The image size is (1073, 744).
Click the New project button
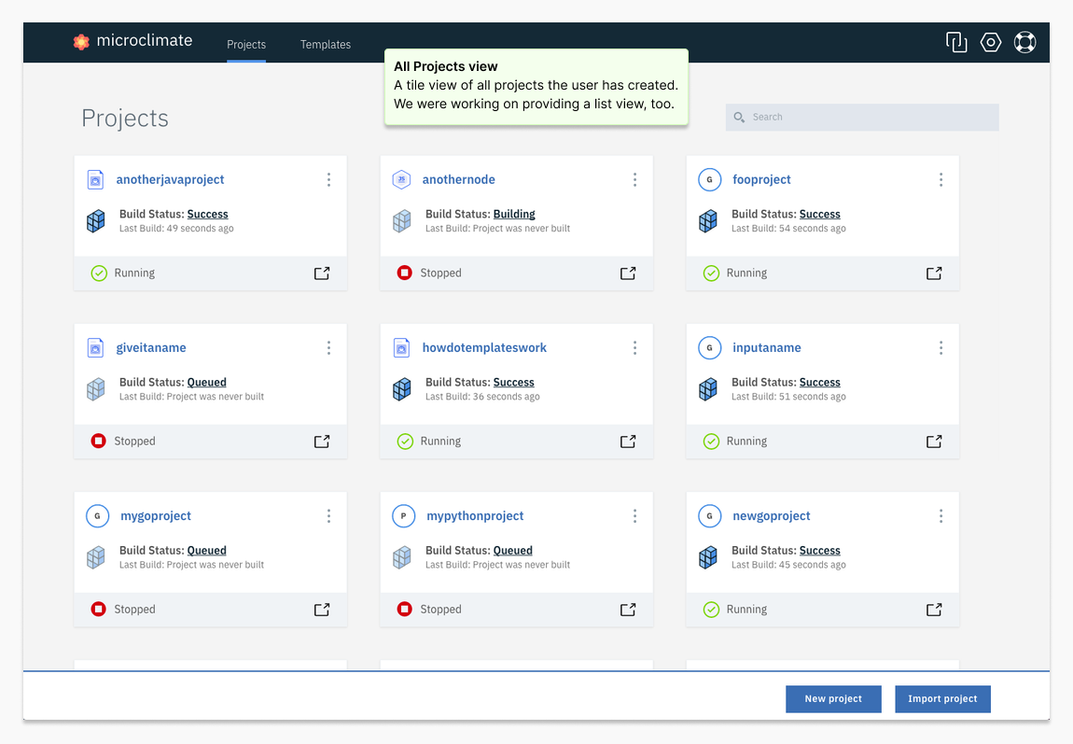click(x=833, y=699)
